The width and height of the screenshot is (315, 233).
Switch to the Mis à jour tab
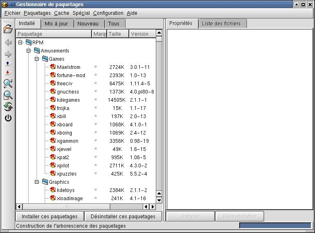(x=56, y=24)
